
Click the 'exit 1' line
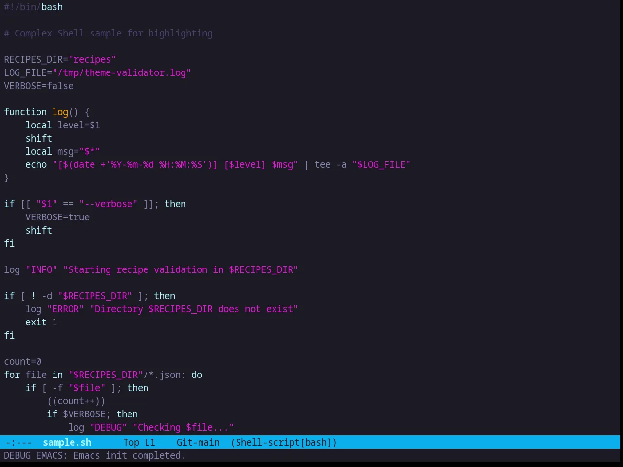(41, 322)
